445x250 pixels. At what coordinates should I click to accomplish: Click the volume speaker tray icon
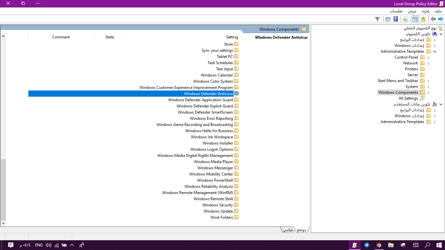[49, 245]
